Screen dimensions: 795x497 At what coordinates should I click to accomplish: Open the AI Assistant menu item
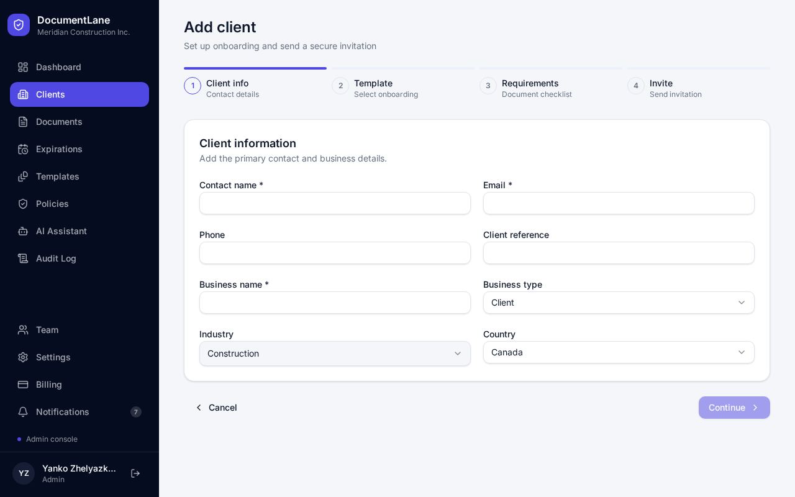point(79,231)
